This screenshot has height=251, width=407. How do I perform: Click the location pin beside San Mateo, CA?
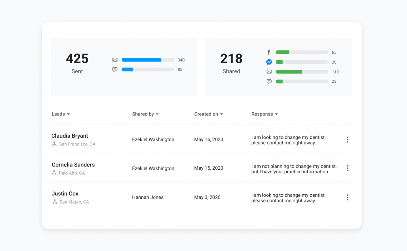click(x=54, y=201)
